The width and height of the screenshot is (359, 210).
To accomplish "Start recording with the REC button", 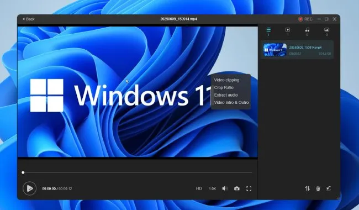I will click(305, 19).
